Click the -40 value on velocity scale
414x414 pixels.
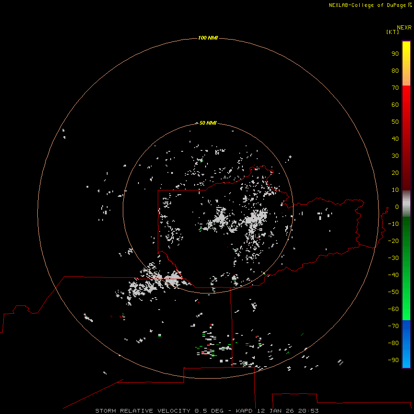393,275
